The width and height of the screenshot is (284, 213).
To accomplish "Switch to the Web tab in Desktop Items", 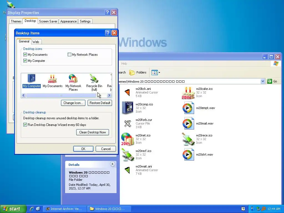I will (36, 42).
